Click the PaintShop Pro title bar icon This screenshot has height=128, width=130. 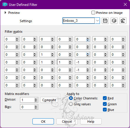pyautogui.click(x=5, y=4)
